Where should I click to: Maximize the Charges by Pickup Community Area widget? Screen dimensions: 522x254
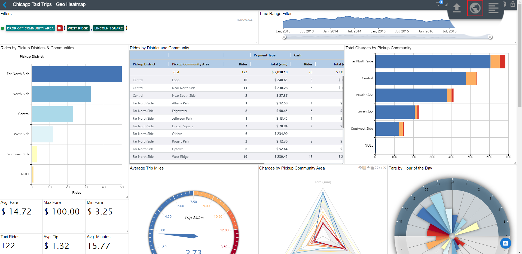(376, 168)
